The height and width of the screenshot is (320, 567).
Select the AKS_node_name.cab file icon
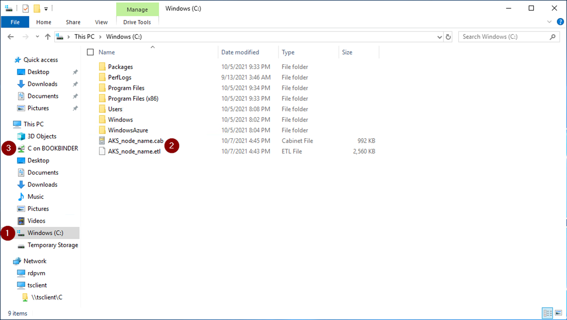102,141
